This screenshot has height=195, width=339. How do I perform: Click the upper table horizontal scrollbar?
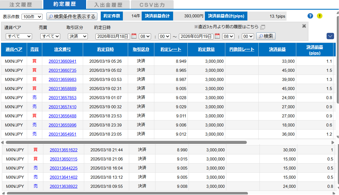click(126, 143)
